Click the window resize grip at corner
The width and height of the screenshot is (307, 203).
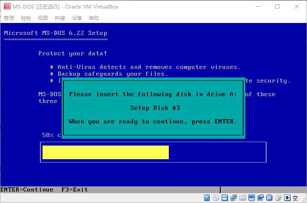click(x=304, y=200)
